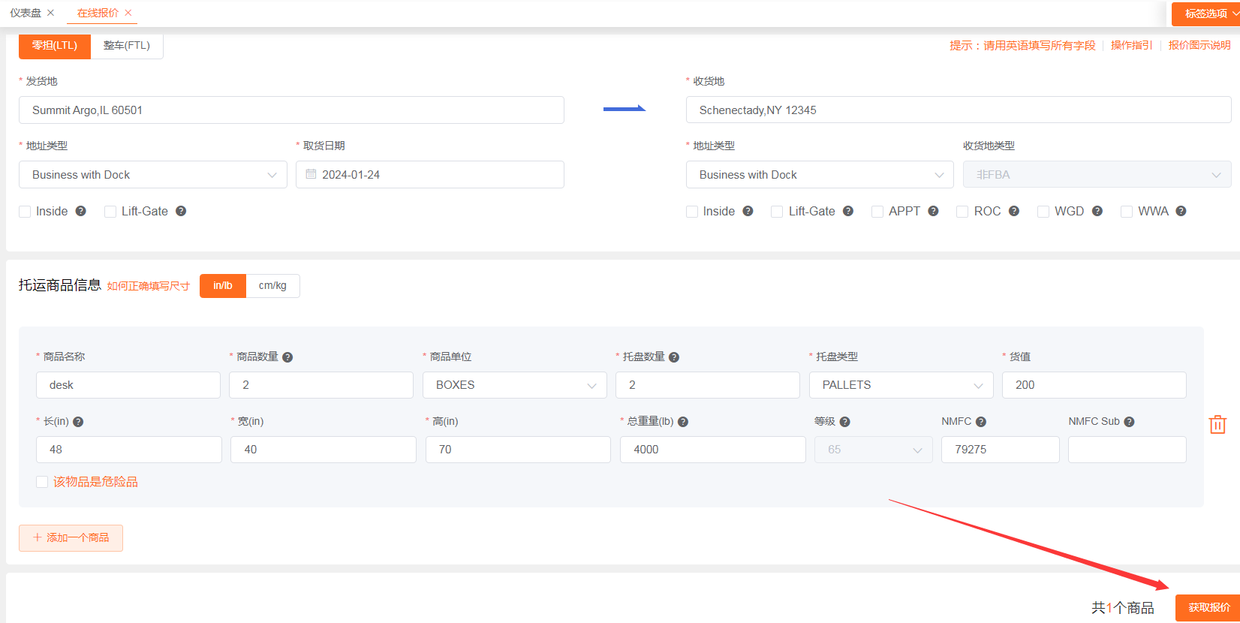The height and width of the screenshot is (623, 1240).
Task: Enable the origin Lift-Gate checkbox
Action: [x=110, y=212]
